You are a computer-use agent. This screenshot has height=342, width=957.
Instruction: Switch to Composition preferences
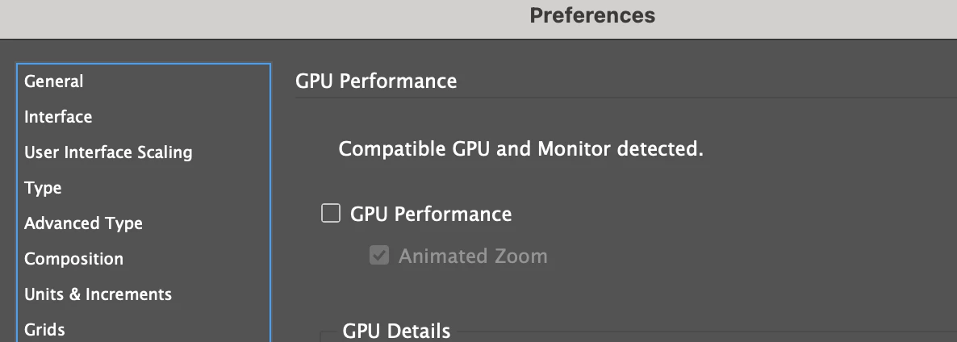[x=73, y=259]
